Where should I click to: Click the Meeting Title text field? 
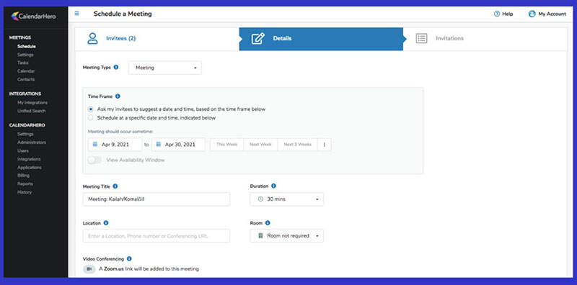tap(157, 199)
